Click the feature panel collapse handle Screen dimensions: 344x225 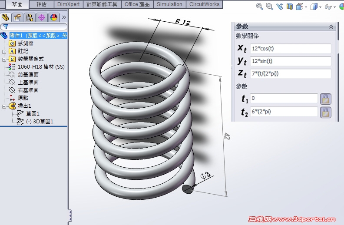pos(70,216)
